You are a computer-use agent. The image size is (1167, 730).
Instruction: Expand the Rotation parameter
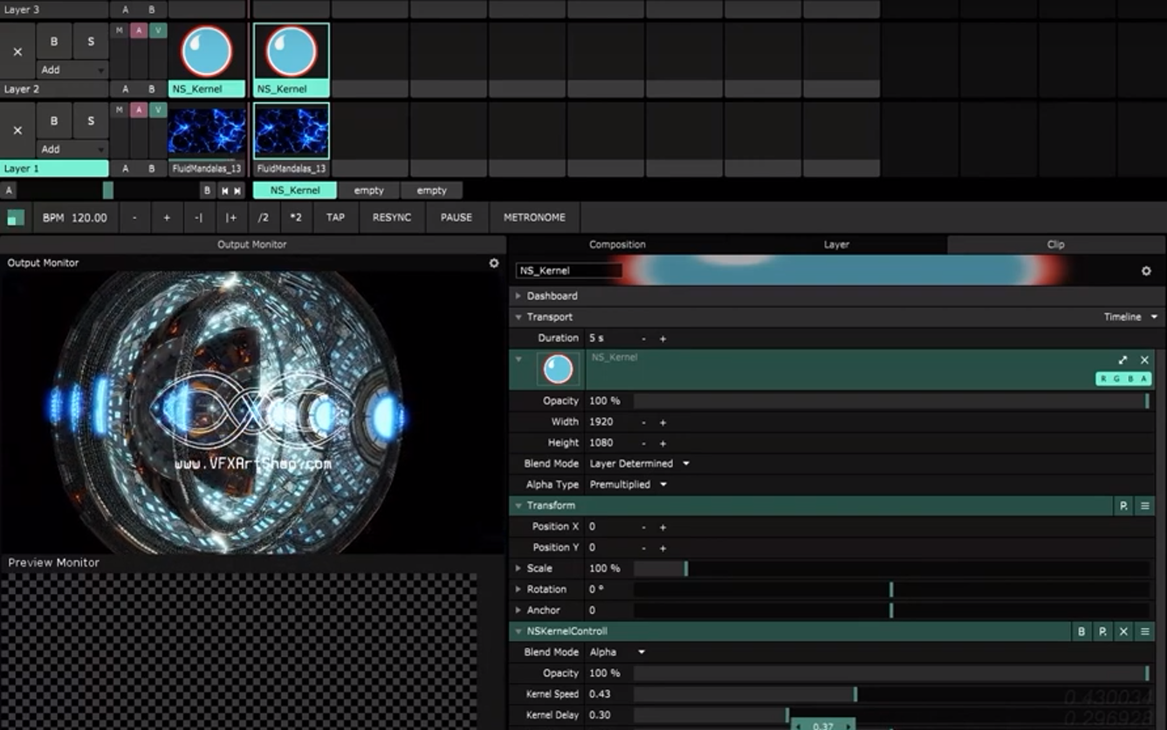coord(518,590)
